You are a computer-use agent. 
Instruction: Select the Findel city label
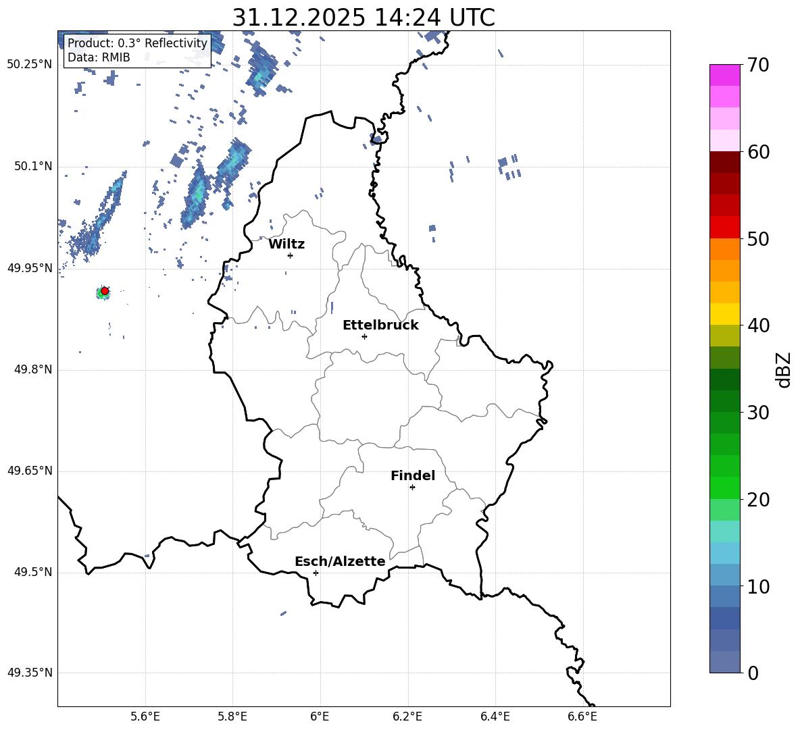tap(413, 475)
